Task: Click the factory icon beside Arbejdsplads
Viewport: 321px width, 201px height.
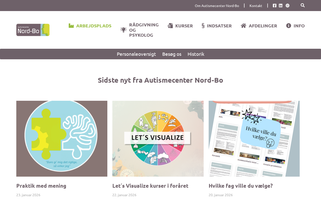Action: pyautogui.click(x=71, y=26)
